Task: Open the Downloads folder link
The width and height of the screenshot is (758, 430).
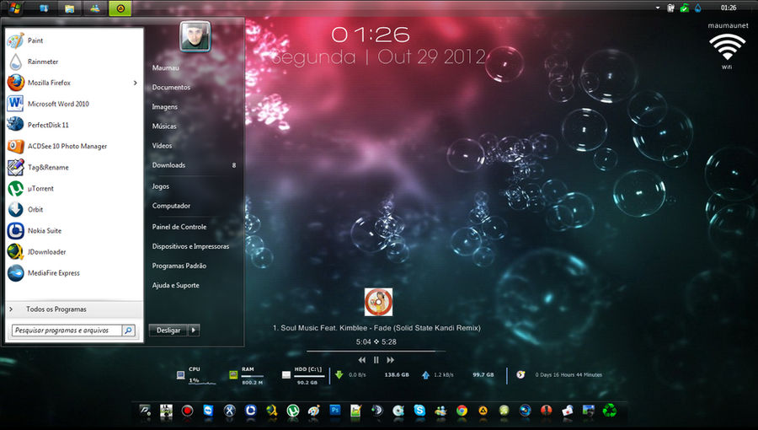Action: (168, 165)
